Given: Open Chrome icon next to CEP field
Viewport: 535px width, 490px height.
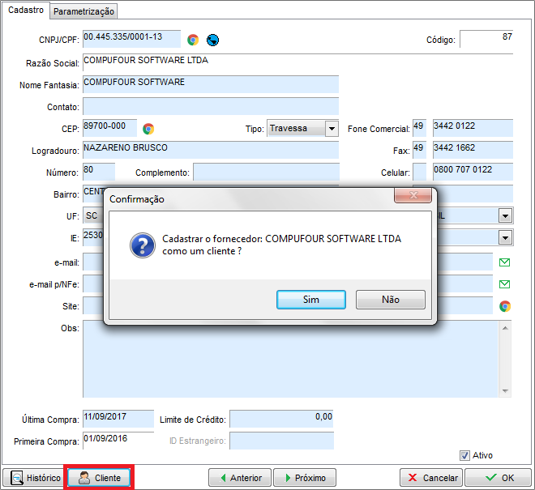Looking at the screenshot, I should point(148,129).
